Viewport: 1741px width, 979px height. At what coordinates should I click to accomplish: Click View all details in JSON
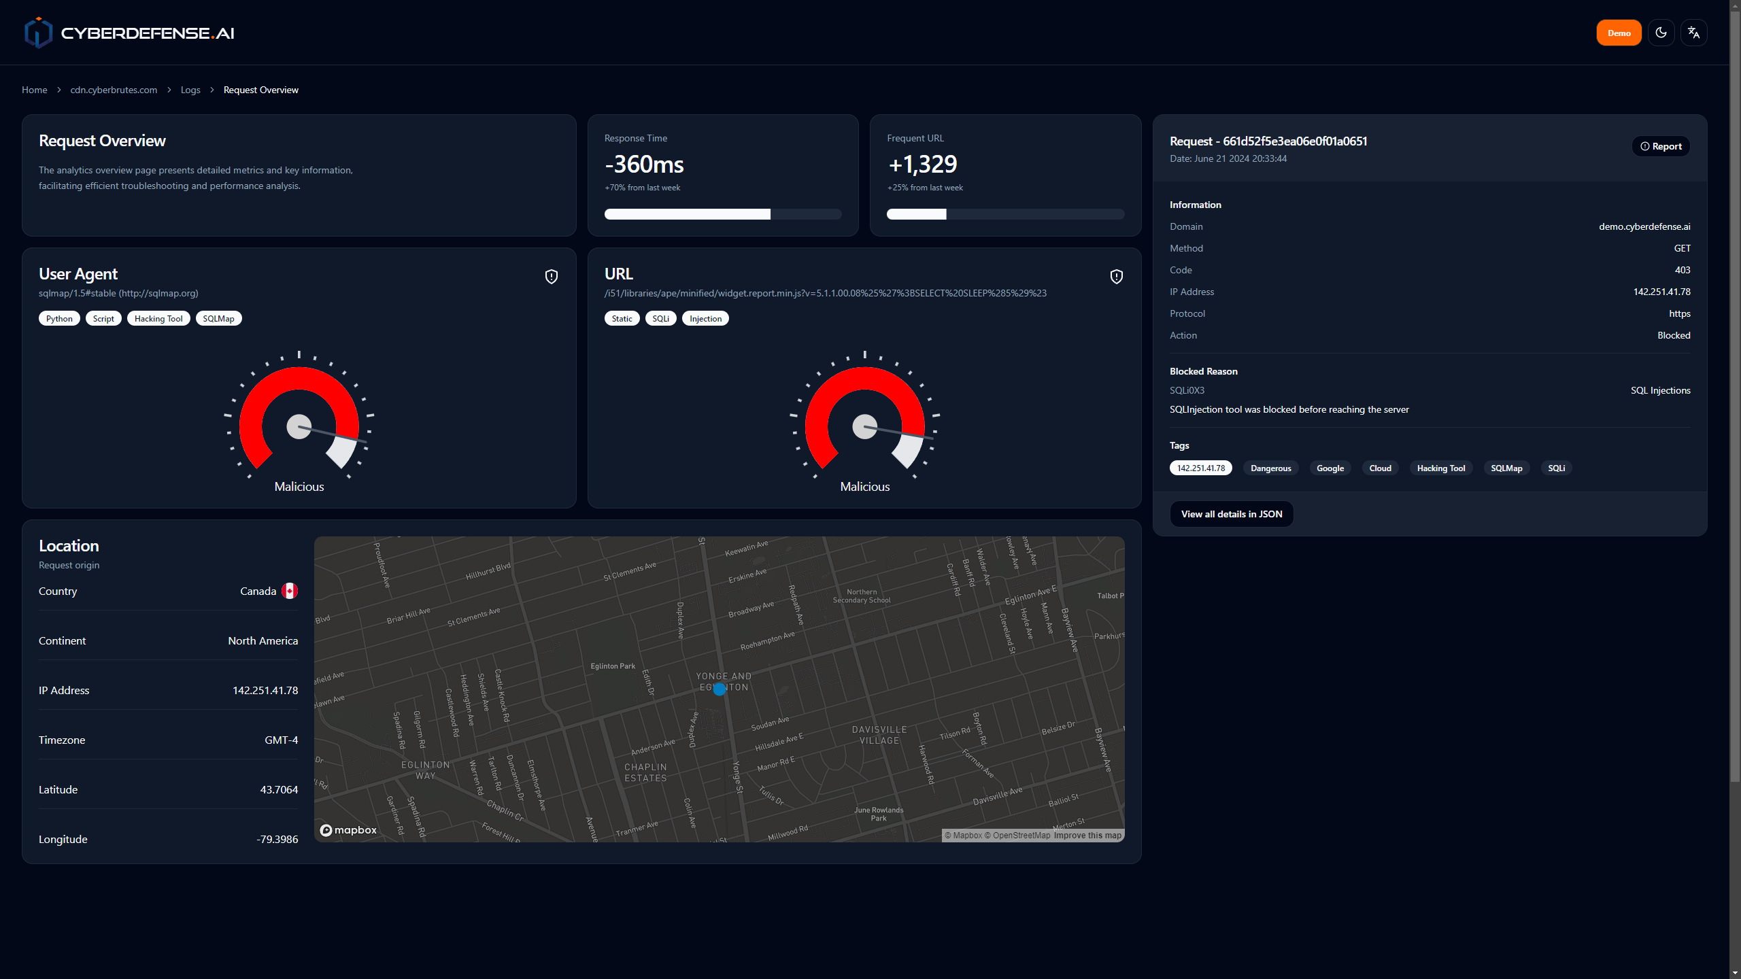click(x=1231, y=514)
